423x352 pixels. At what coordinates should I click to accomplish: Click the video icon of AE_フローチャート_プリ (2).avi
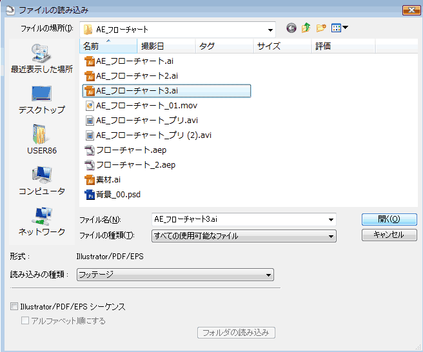[x=90, y=135]
